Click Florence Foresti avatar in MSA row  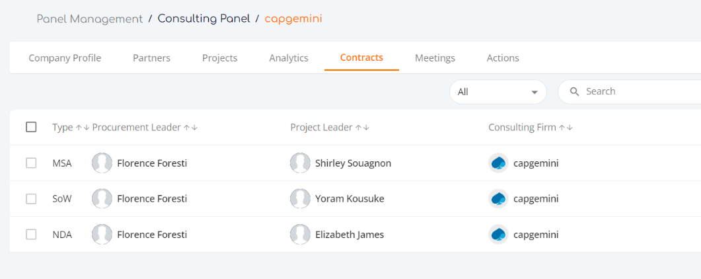pos(102,163)
